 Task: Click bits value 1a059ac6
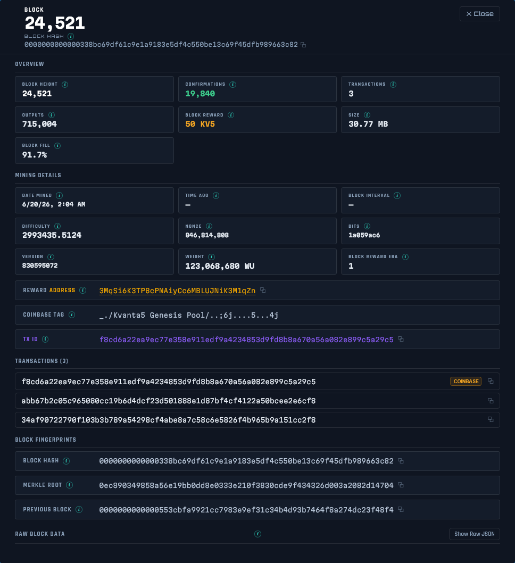pos(364,235)
